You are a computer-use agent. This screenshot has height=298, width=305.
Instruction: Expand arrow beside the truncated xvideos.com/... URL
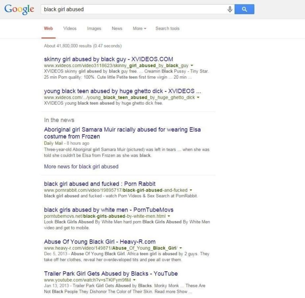tap(198, 97)
